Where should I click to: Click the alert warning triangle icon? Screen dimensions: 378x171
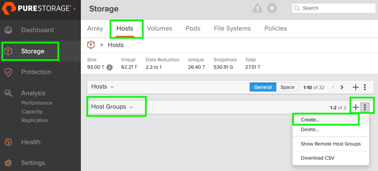(x=257, y=8)
